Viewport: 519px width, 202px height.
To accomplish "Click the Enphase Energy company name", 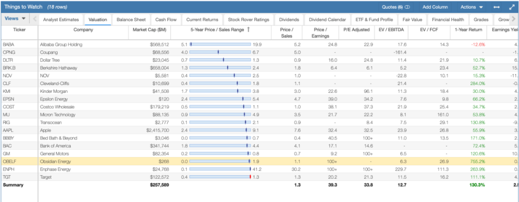I will [56, 169].
